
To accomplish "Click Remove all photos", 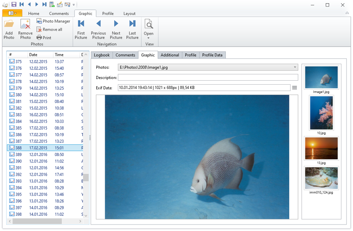I will pos(49,29).
